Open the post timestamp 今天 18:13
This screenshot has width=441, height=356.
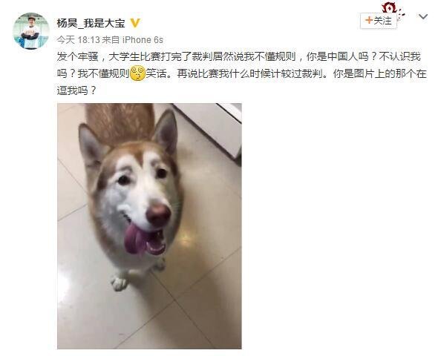(x=79, y=40)
